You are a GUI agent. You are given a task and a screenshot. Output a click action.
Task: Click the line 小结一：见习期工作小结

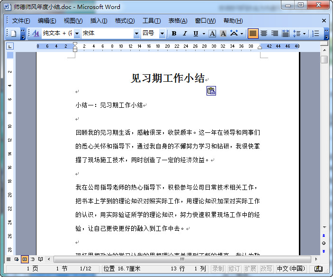(109, 105)
